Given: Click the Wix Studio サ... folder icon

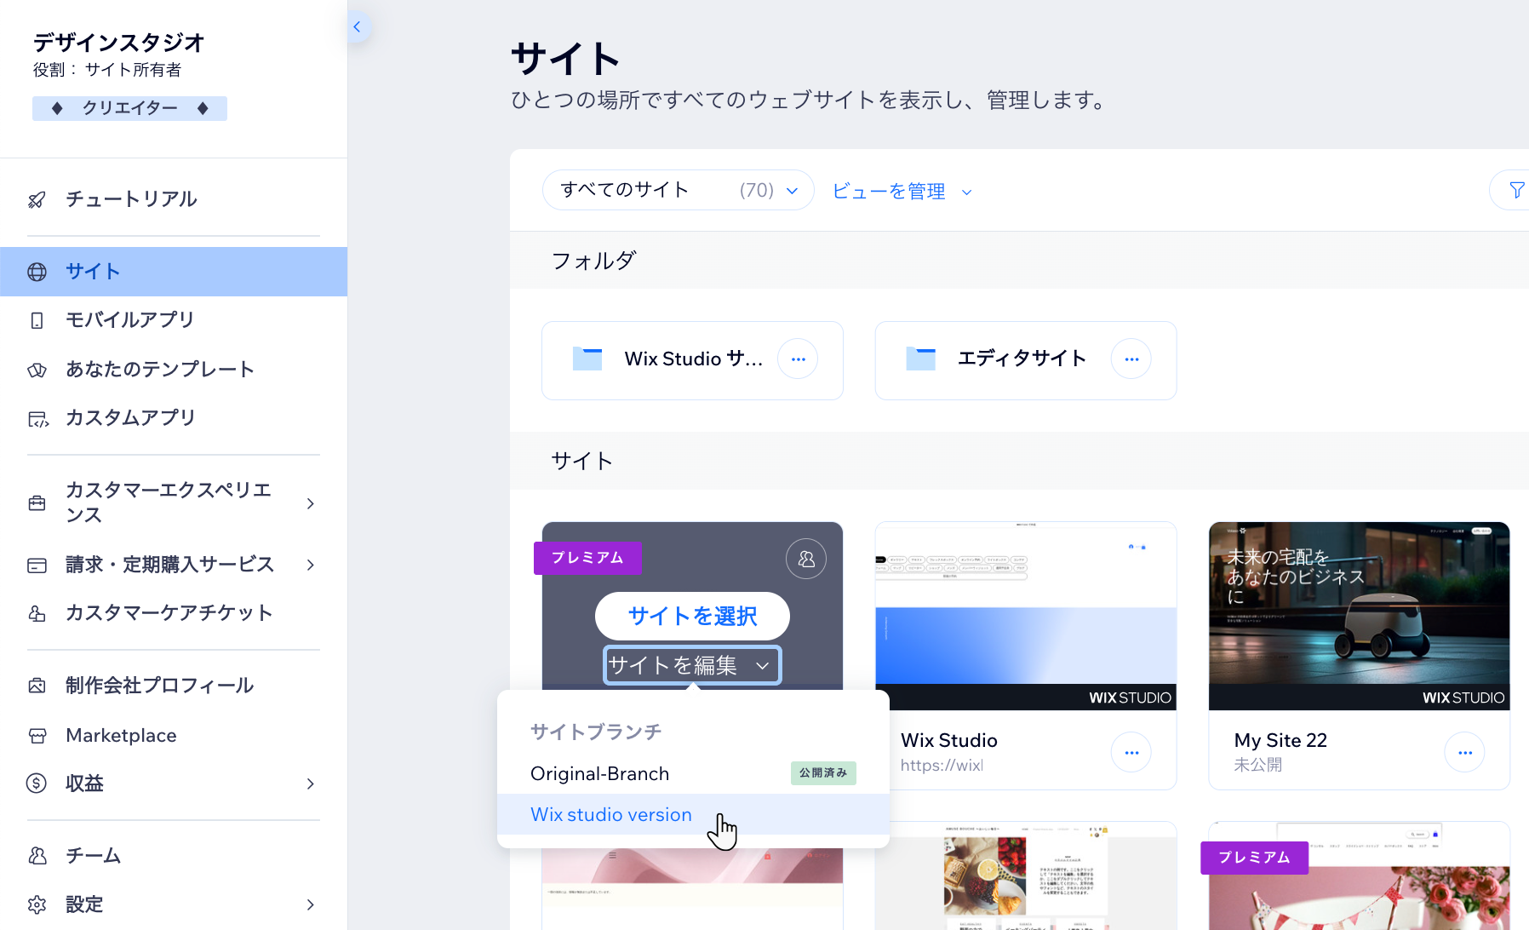Looking at the screenshot, I should pos(587,359).
